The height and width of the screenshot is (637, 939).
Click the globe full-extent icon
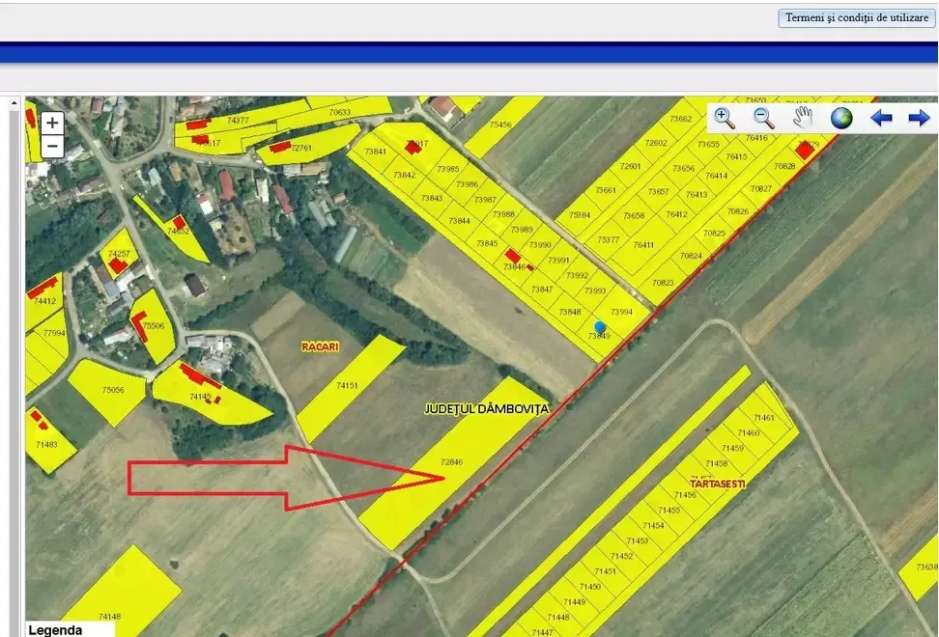click(x=841, y=118)
